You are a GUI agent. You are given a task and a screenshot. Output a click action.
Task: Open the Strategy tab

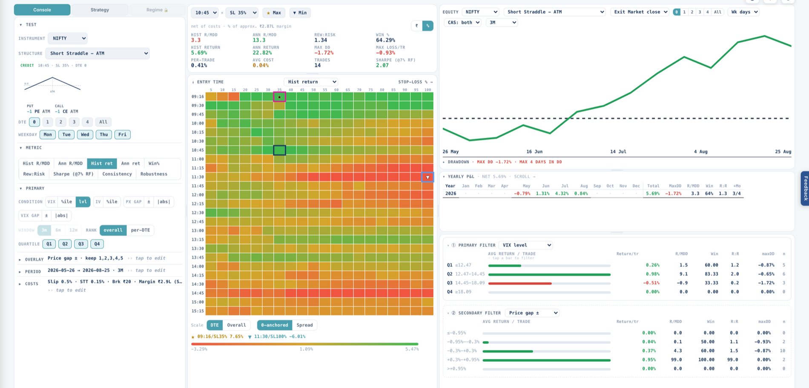[x=100, y=10]
